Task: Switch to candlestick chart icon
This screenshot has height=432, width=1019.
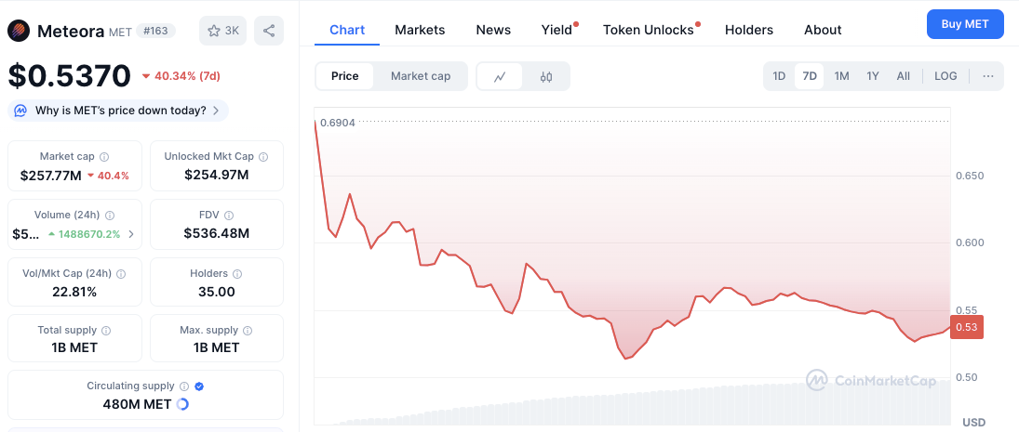Action: [x=546, y=76]
